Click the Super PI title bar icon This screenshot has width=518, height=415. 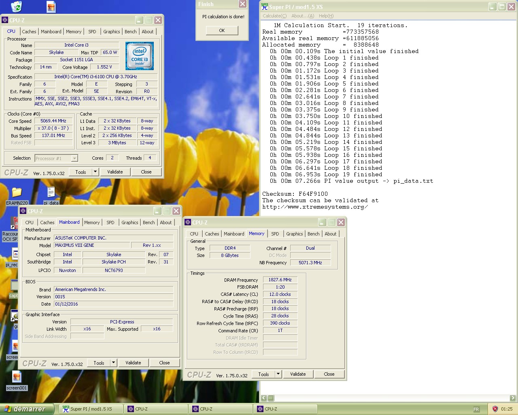[x=265, y=6]
